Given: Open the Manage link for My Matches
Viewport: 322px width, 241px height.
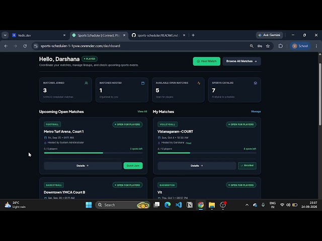Looking at the screenshot, I should point(256,111).
